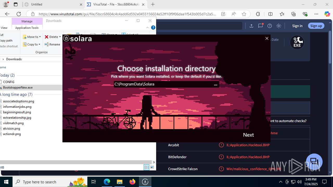The width and height of the screenshot is (333, 187).
Task: Select associatedoptions.png
Action: (x=18, y=101)
